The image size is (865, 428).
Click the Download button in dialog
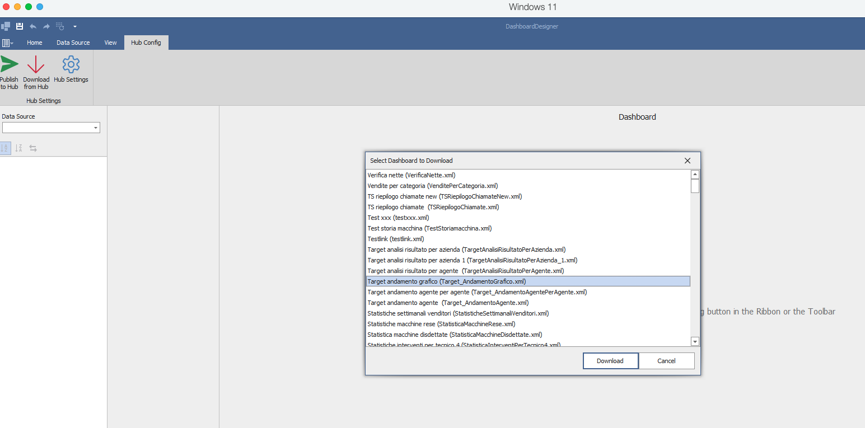pos(610,361)
